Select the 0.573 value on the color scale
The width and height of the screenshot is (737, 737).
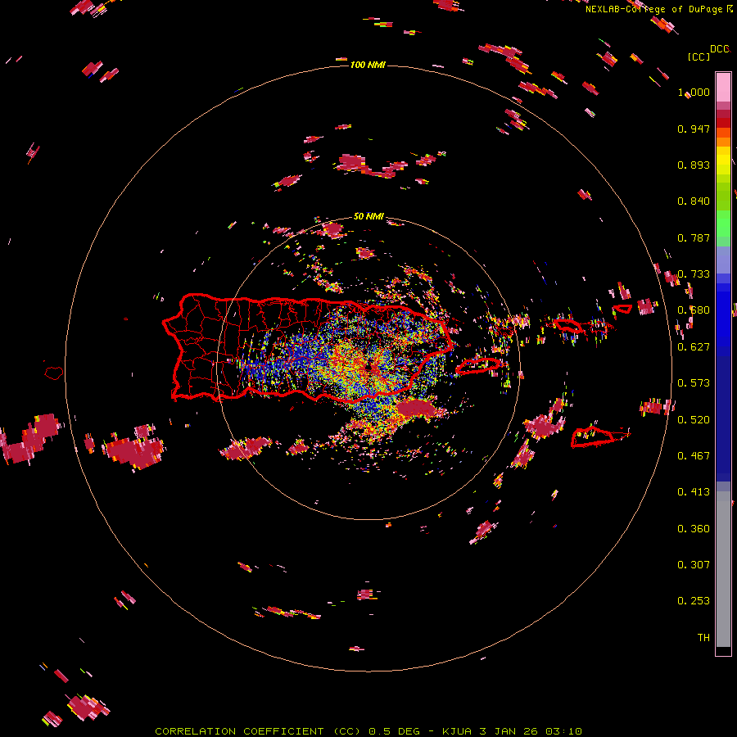click(x=694, y=383)
